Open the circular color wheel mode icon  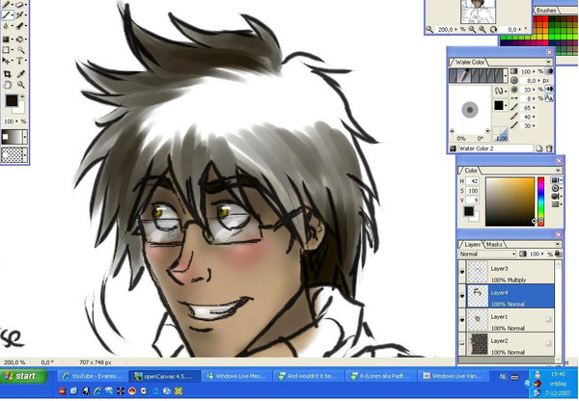tap(556, 188)
